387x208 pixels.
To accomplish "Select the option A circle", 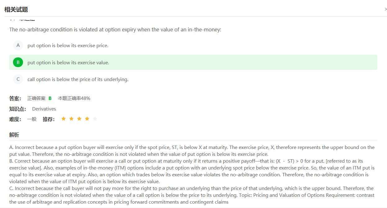I will click(x=18, y=45).
